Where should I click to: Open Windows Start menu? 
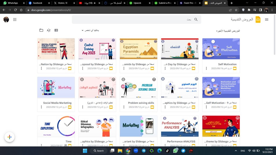[x=85, y=151]
